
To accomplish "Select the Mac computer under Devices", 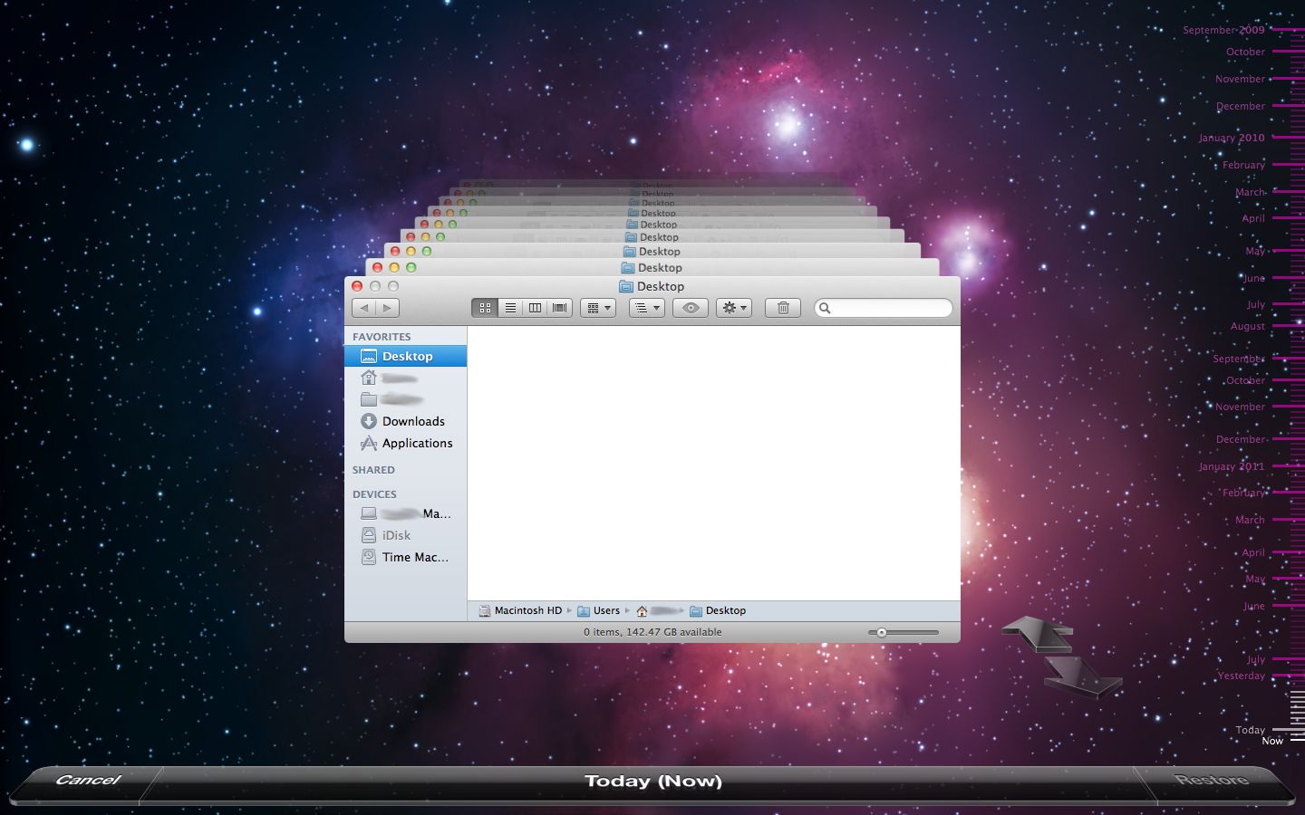I will [x=406, y=513].
